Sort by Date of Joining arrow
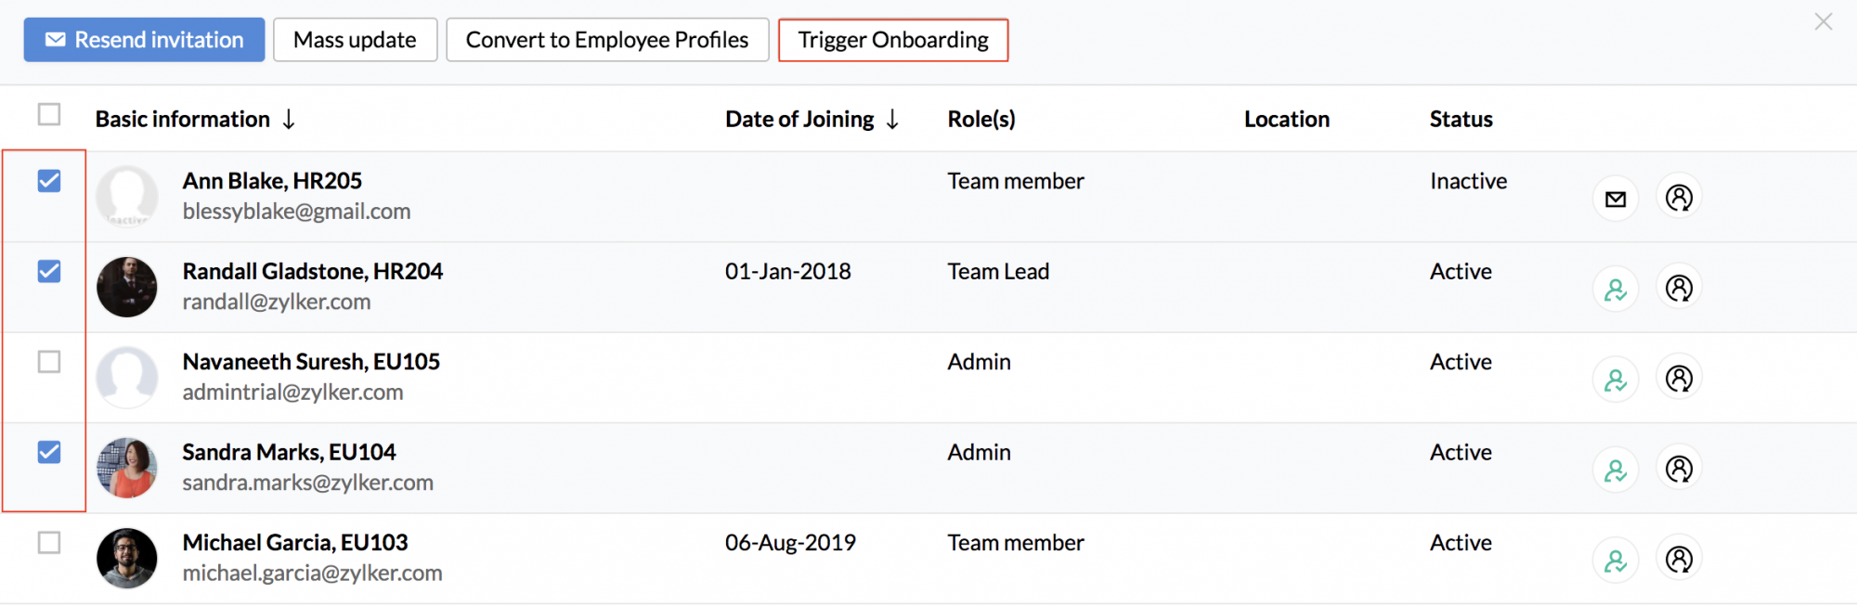 tap(892, 119)
